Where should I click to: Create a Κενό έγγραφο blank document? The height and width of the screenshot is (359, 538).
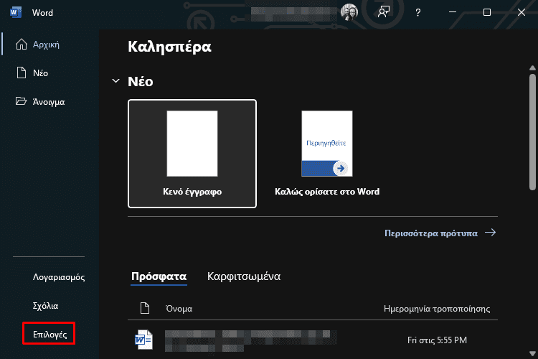coord(192,154)
